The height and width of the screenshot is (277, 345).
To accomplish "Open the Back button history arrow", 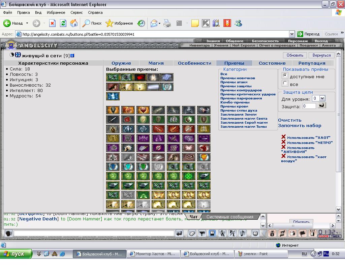I will 27,23.
